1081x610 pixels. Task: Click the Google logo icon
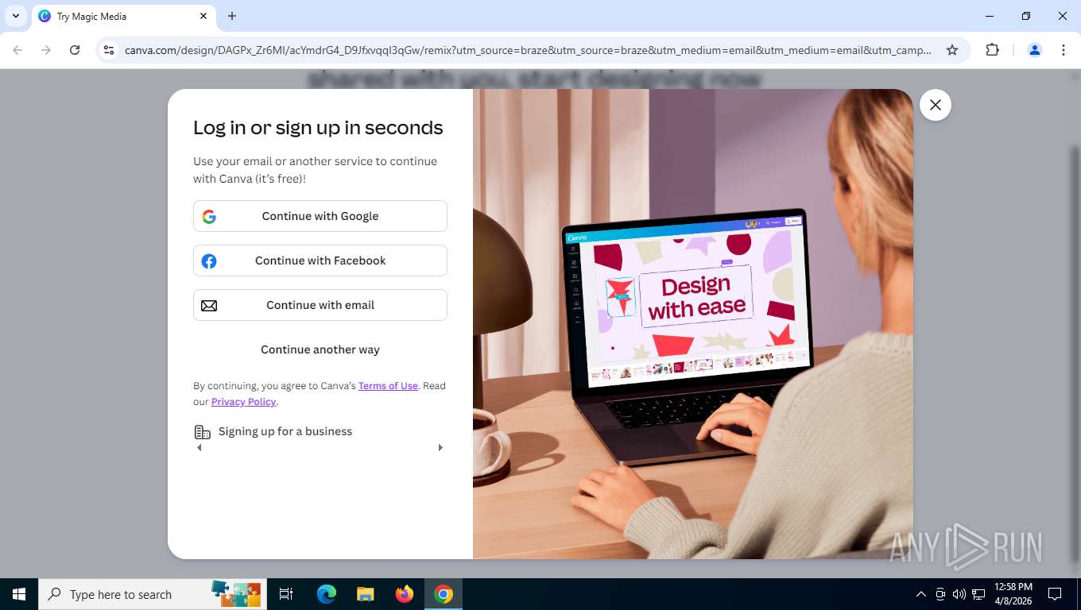click(x=209, y=217)
